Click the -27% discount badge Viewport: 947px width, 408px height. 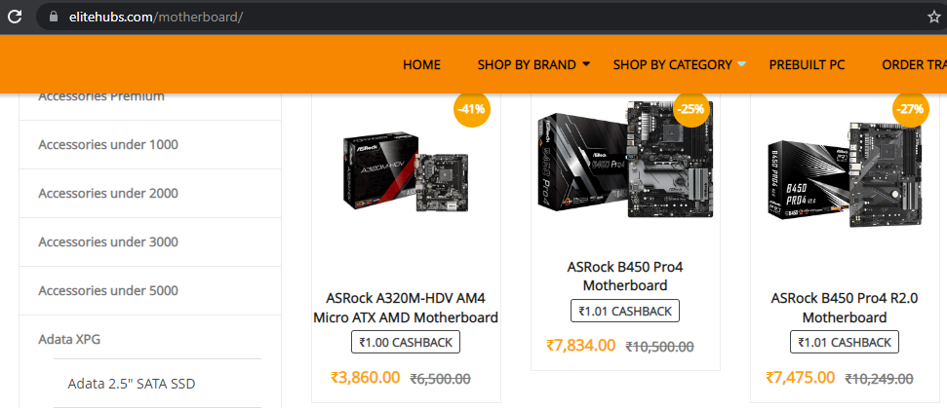[x=910, y=110]
